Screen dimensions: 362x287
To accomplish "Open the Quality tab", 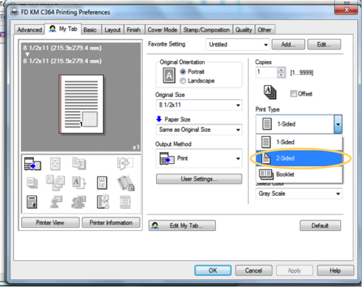I will coord(244,30).
